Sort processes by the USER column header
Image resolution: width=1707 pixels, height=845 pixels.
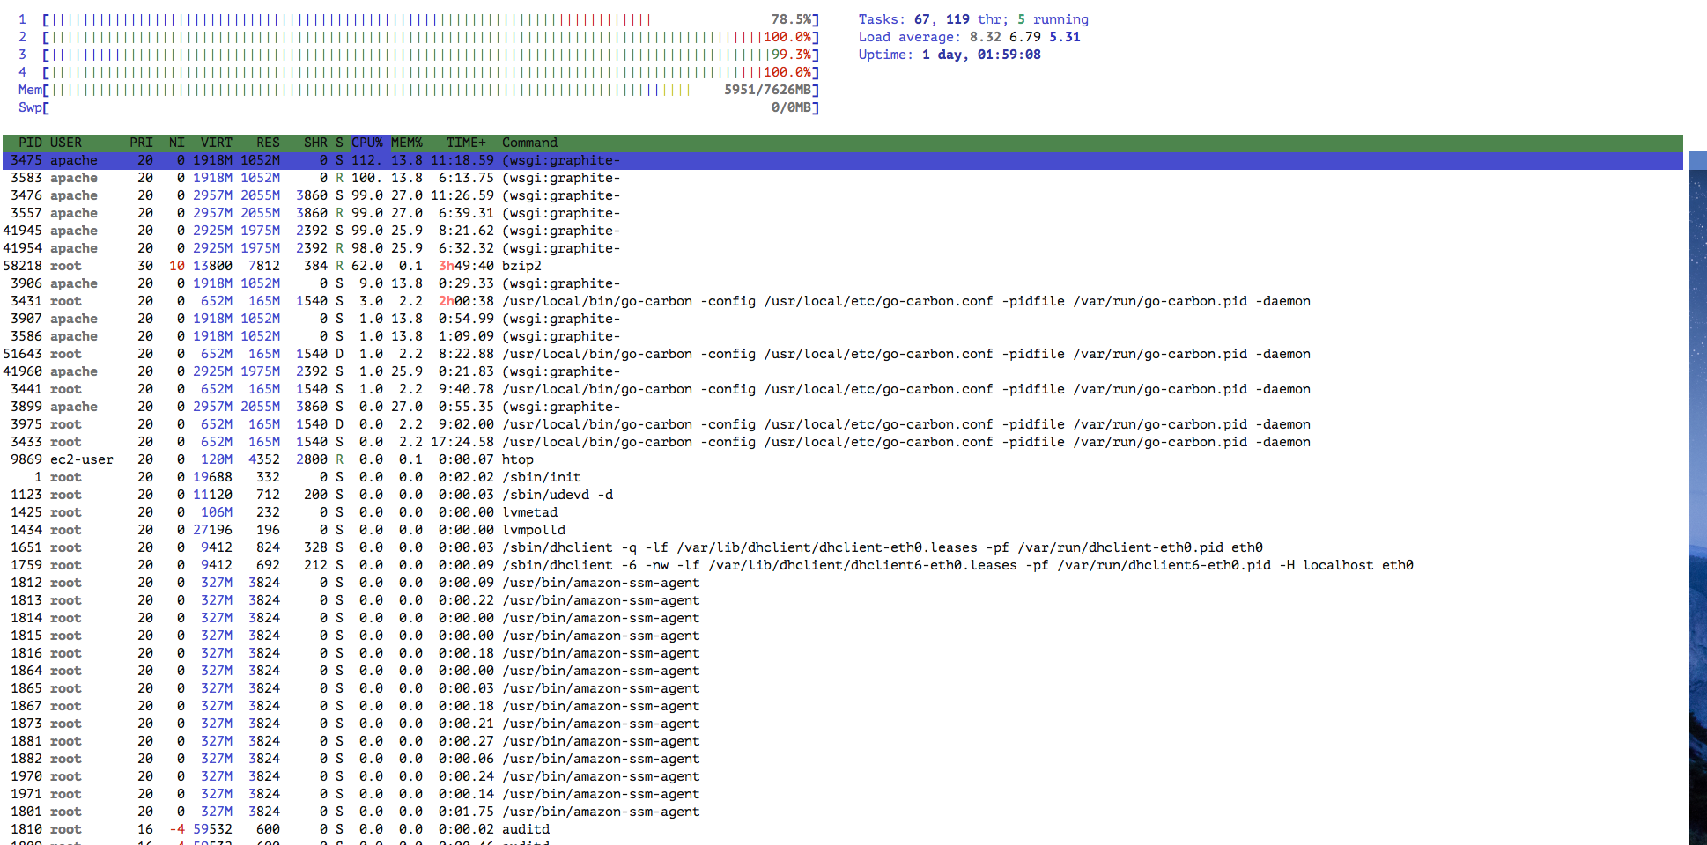65,142
